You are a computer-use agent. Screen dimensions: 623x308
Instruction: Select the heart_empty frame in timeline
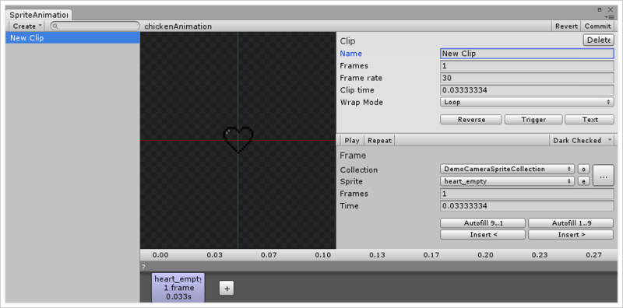178,288
